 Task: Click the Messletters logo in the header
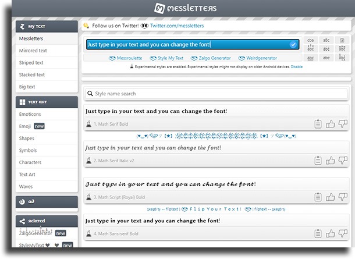(186, 8)
